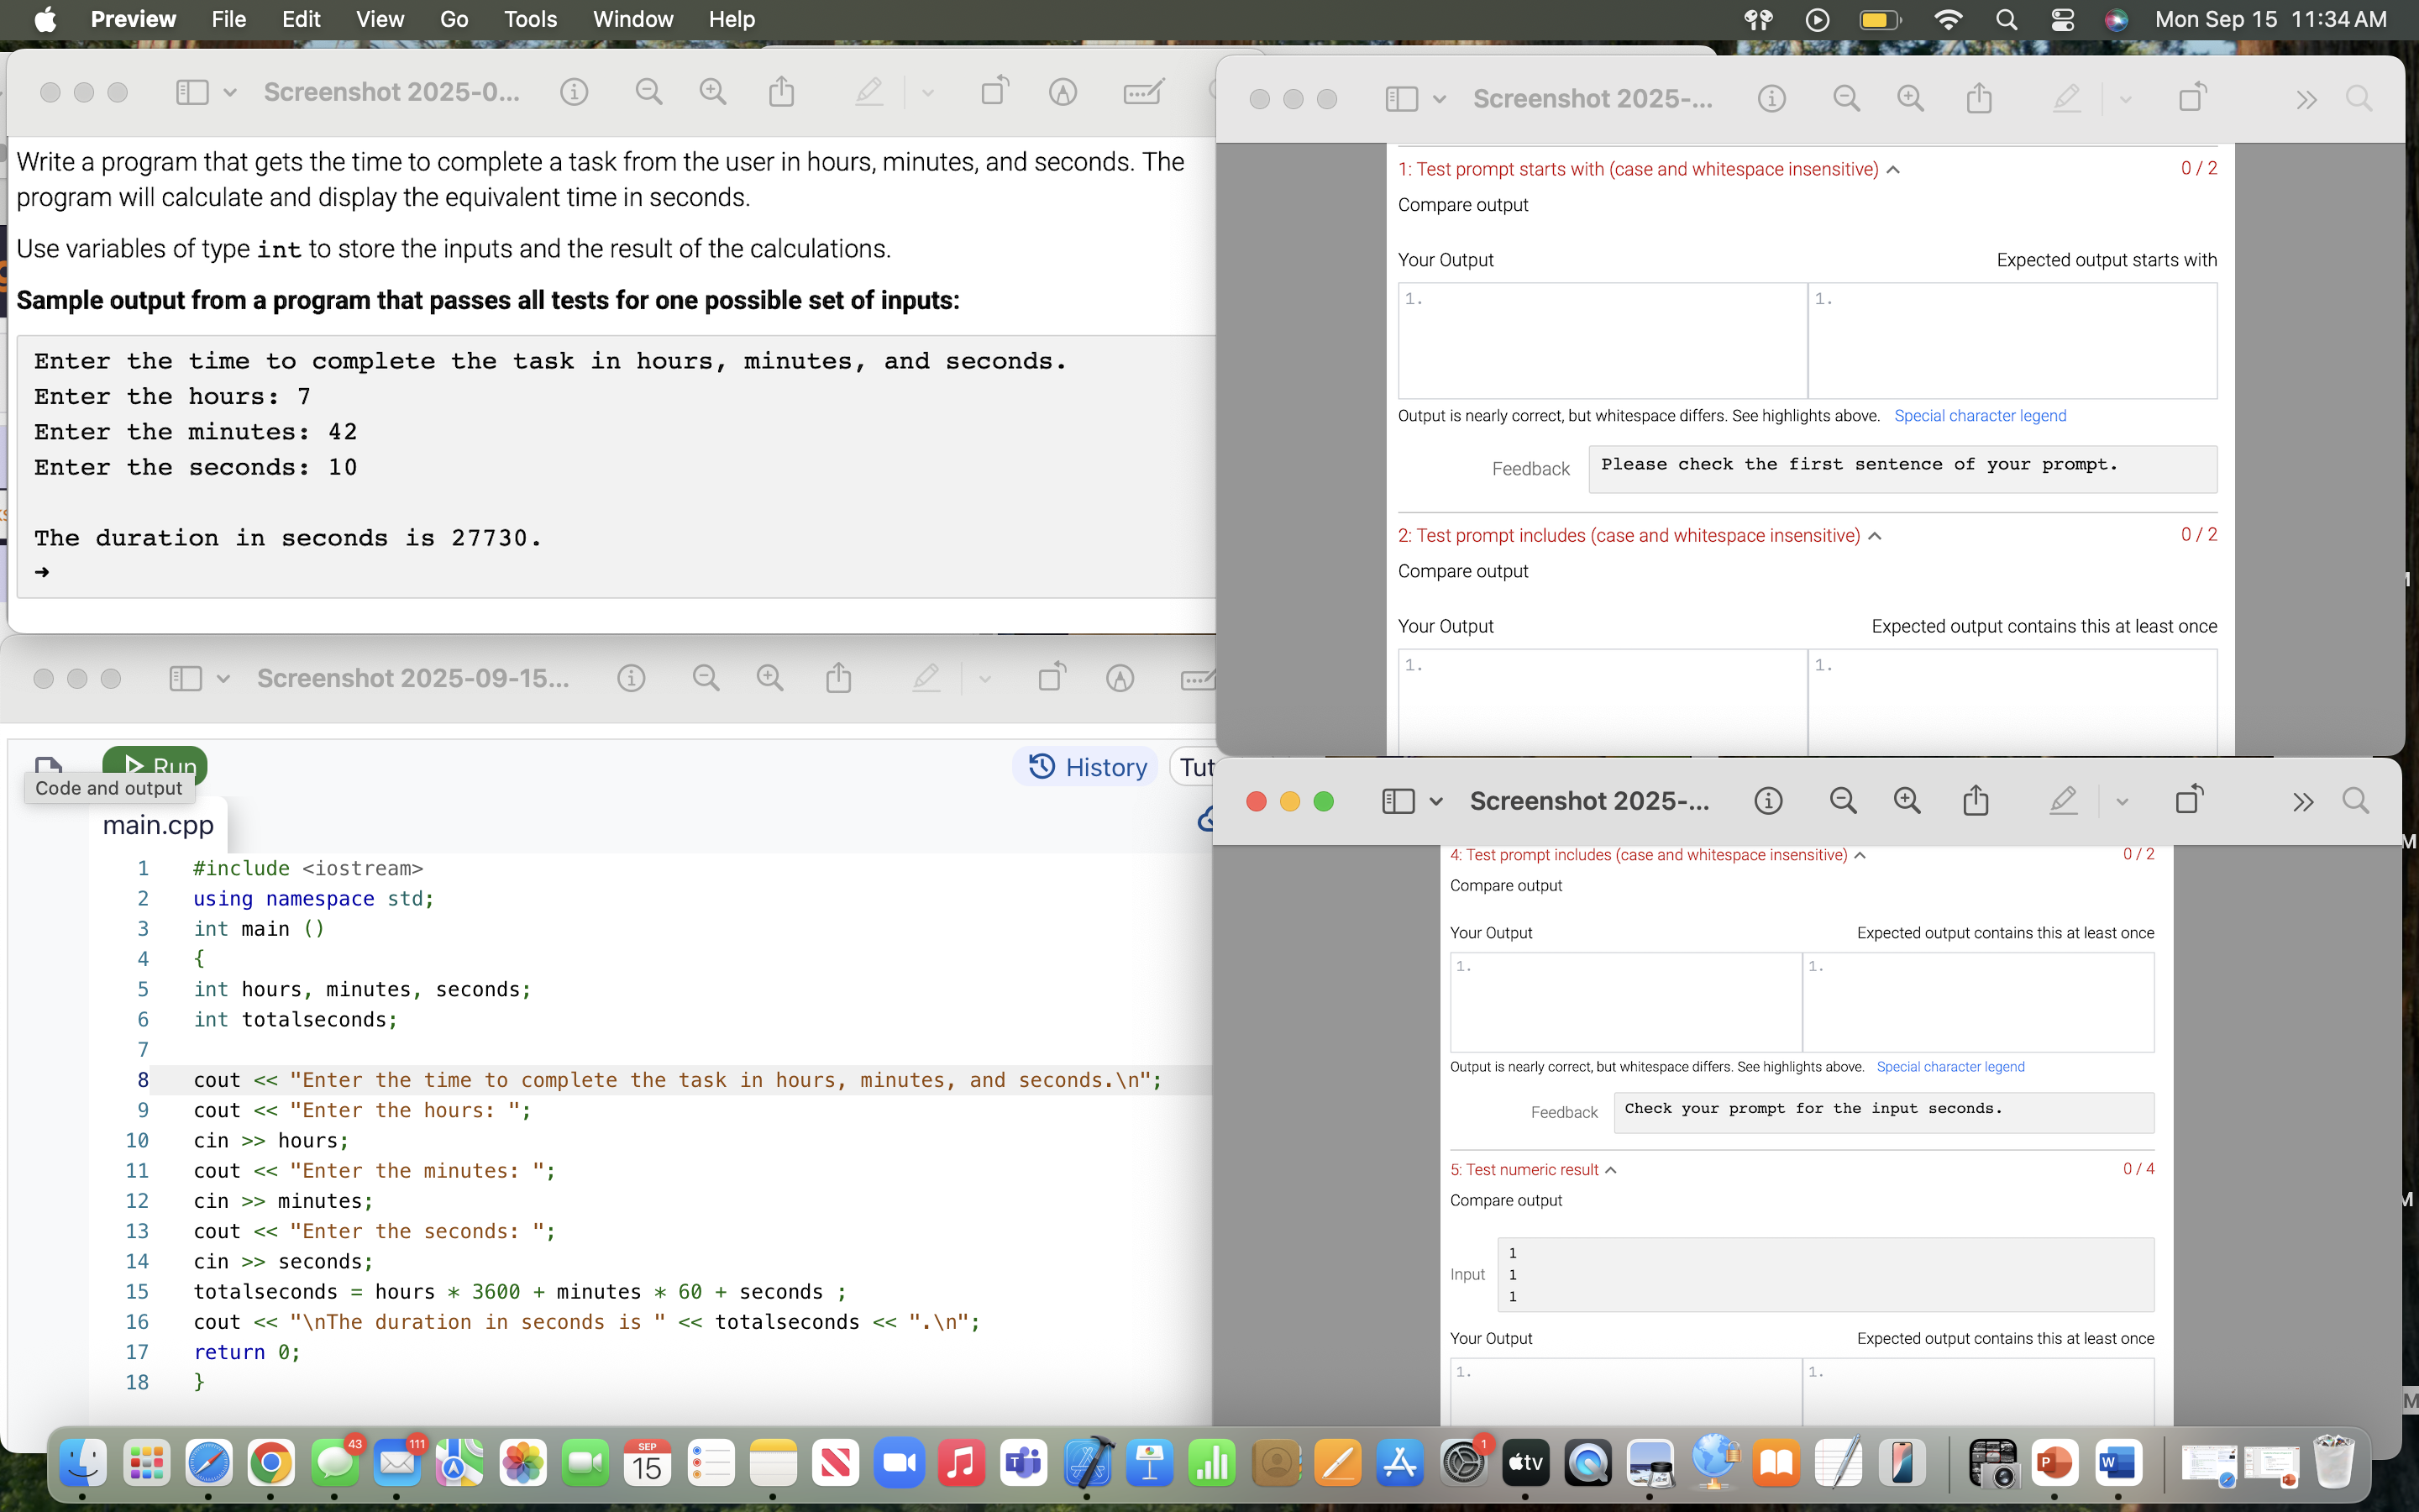
Task: Open Microsoft Word from the Dock
Action: (x=2117, y=1464)
